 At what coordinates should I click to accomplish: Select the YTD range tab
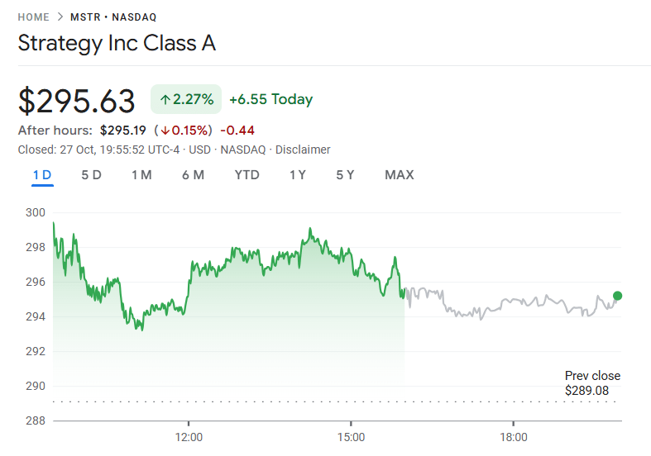pyautogui.click(x=247, y=175)
